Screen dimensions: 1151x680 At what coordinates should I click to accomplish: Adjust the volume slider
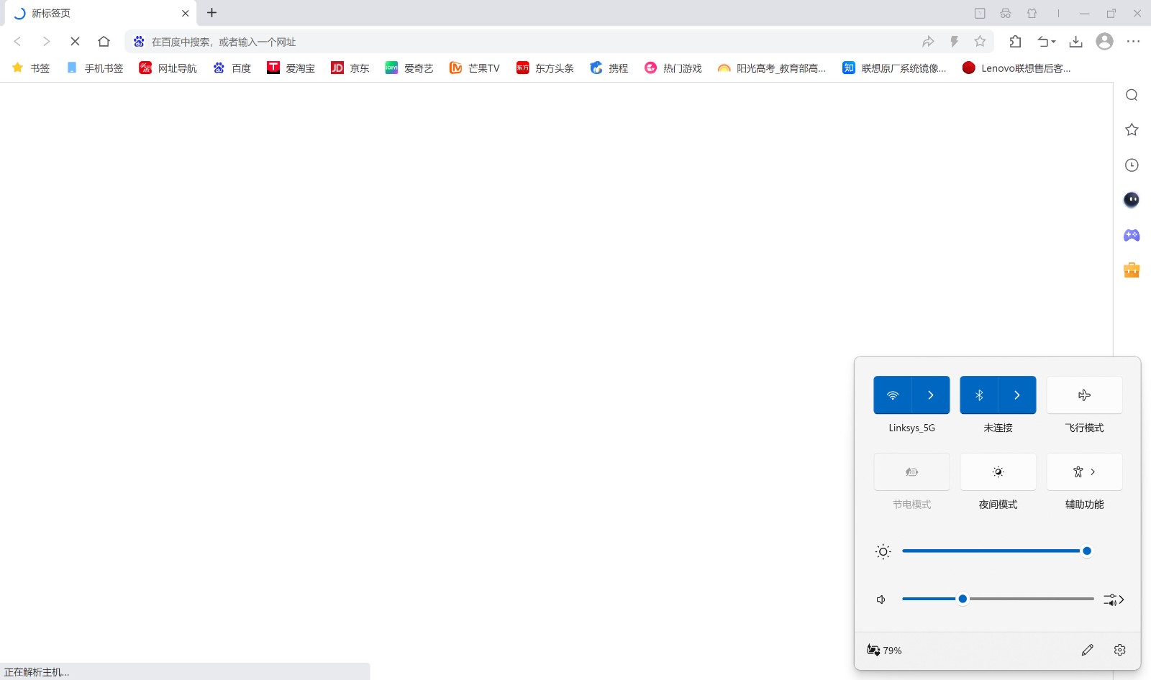click(x=997, y=599)
